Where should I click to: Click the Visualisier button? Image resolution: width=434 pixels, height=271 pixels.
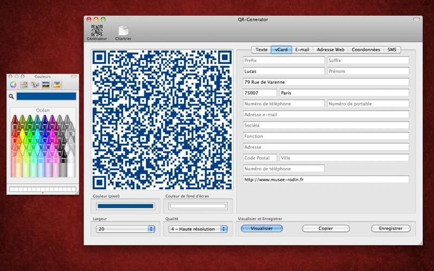click(x=261, y=228)
